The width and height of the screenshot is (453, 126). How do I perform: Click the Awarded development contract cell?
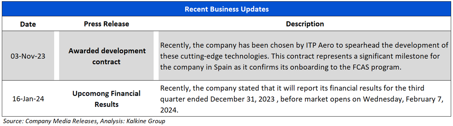(107, 56)
